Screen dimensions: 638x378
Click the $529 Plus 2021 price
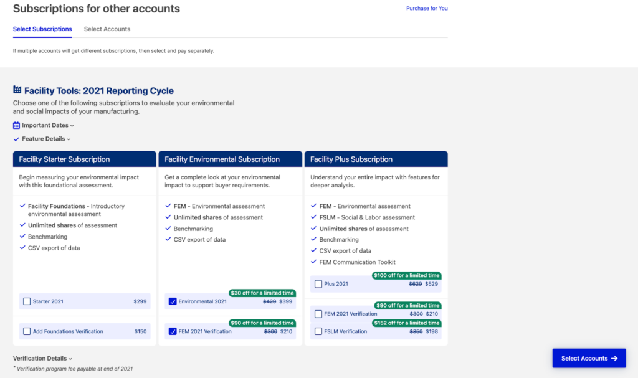(x=431, y=284)
